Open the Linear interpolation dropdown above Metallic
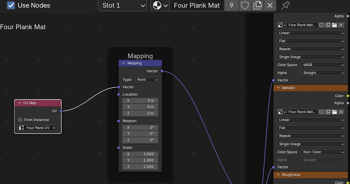Image resolution: width=350 pixels, height=184 pixels. coord(311,33)
